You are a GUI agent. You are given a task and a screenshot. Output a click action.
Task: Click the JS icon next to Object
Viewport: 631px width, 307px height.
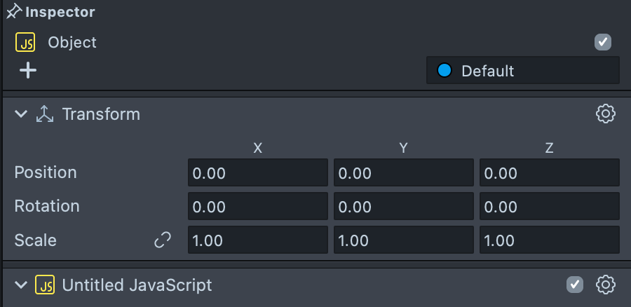(26, 43)
